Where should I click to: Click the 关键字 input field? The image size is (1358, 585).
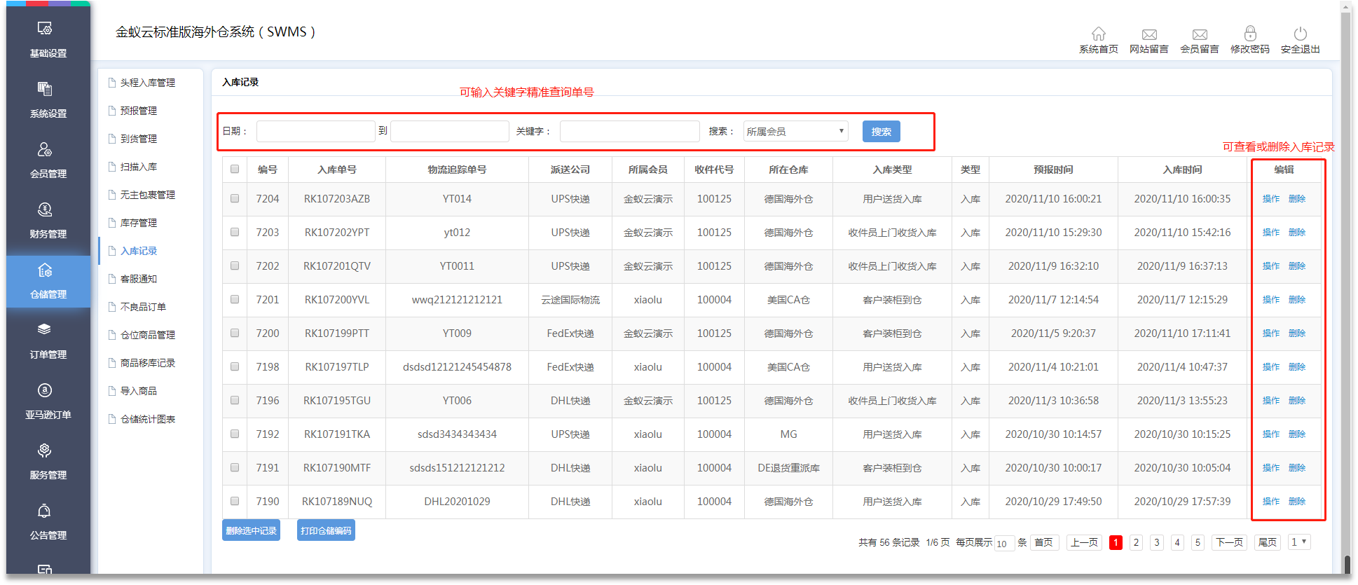point(629,132)
